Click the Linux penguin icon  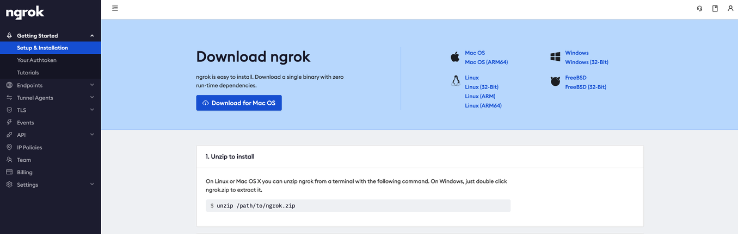pos(456,81)
